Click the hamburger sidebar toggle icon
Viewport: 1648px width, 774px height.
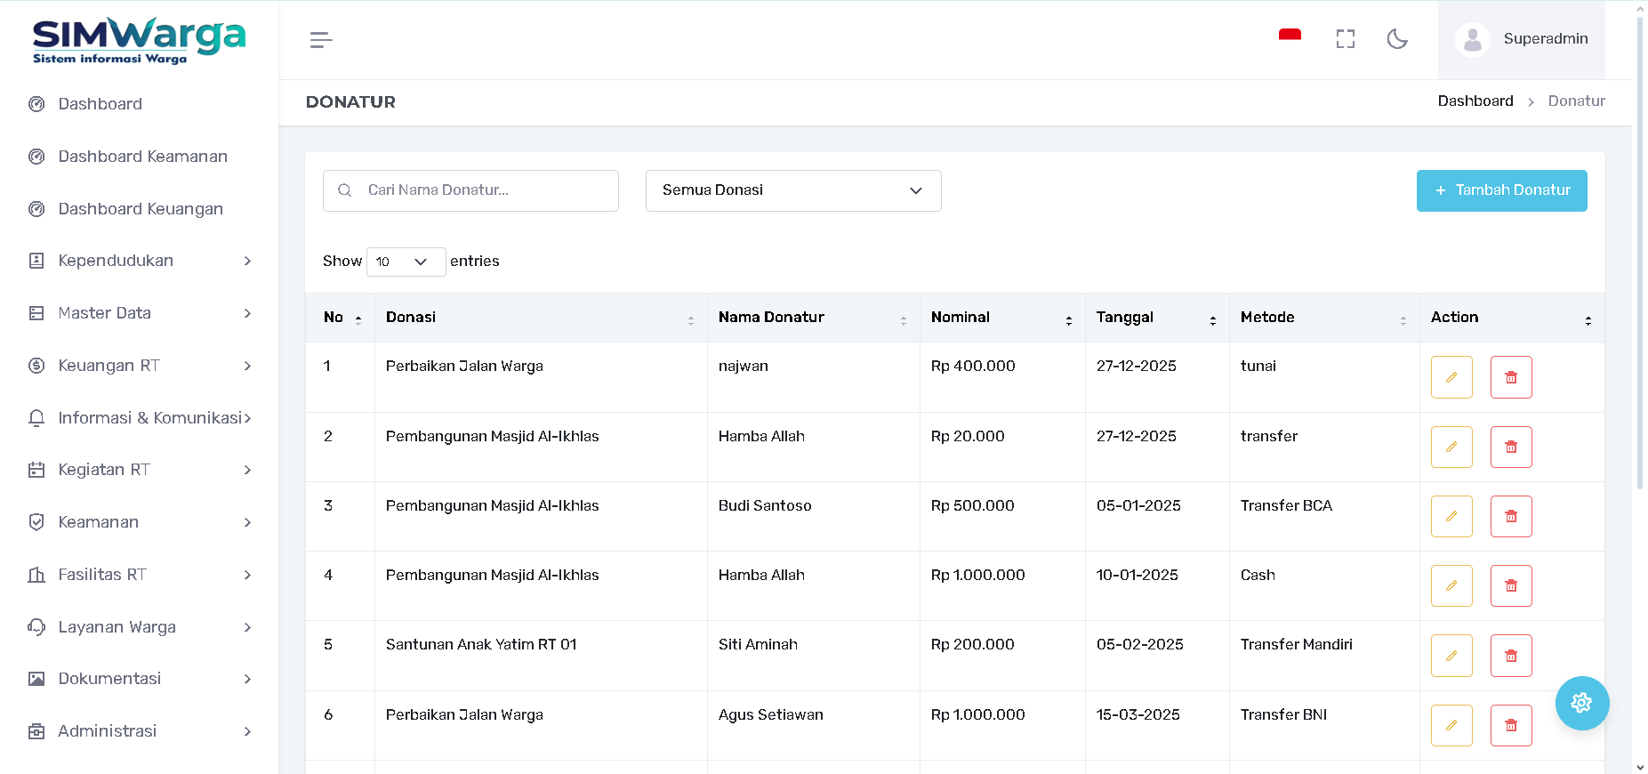(321, 40)
